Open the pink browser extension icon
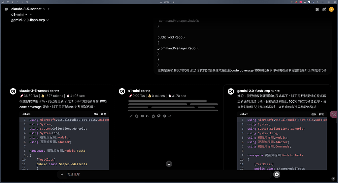 pos(300,2)
